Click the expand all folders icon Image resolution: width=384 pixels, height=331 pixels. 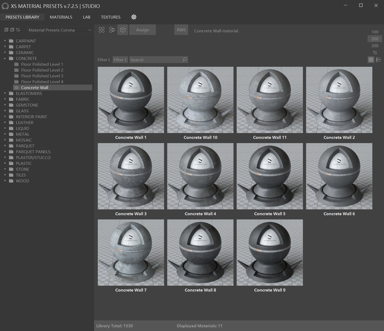[x=6, y=30]
